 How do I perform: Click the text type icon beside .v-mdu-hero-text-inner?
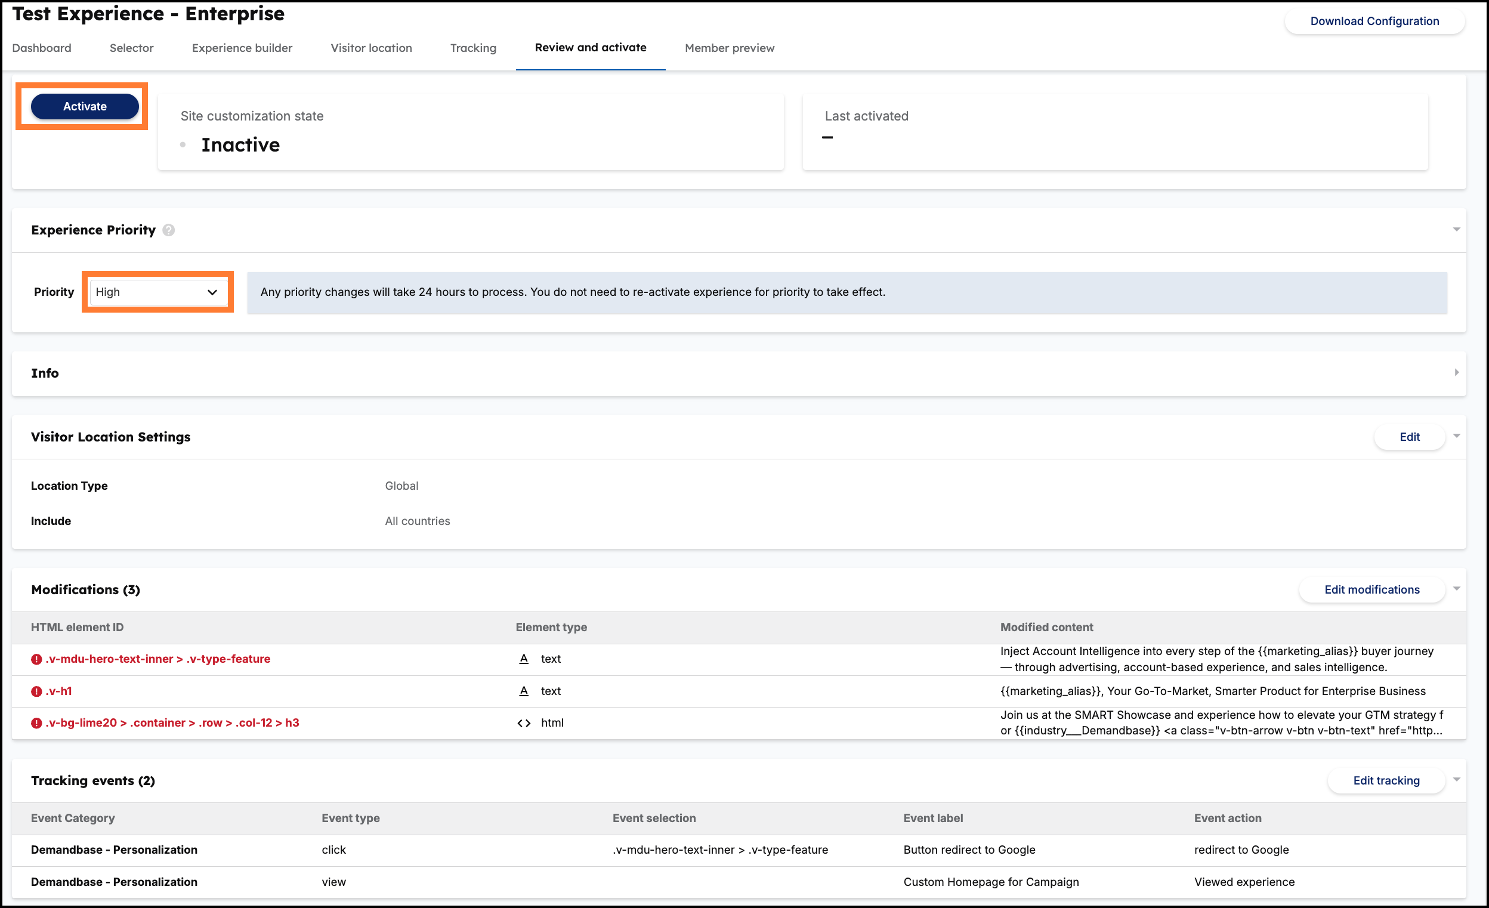click(523, 659)
